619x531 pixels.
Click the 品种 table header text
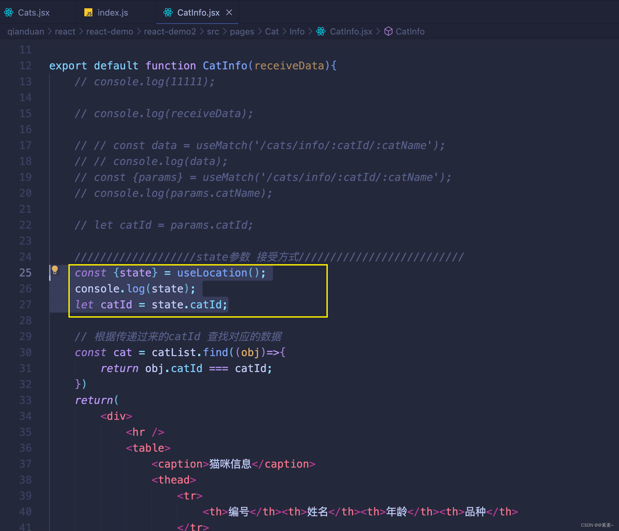pyautogui.click(x=475, y=512)
